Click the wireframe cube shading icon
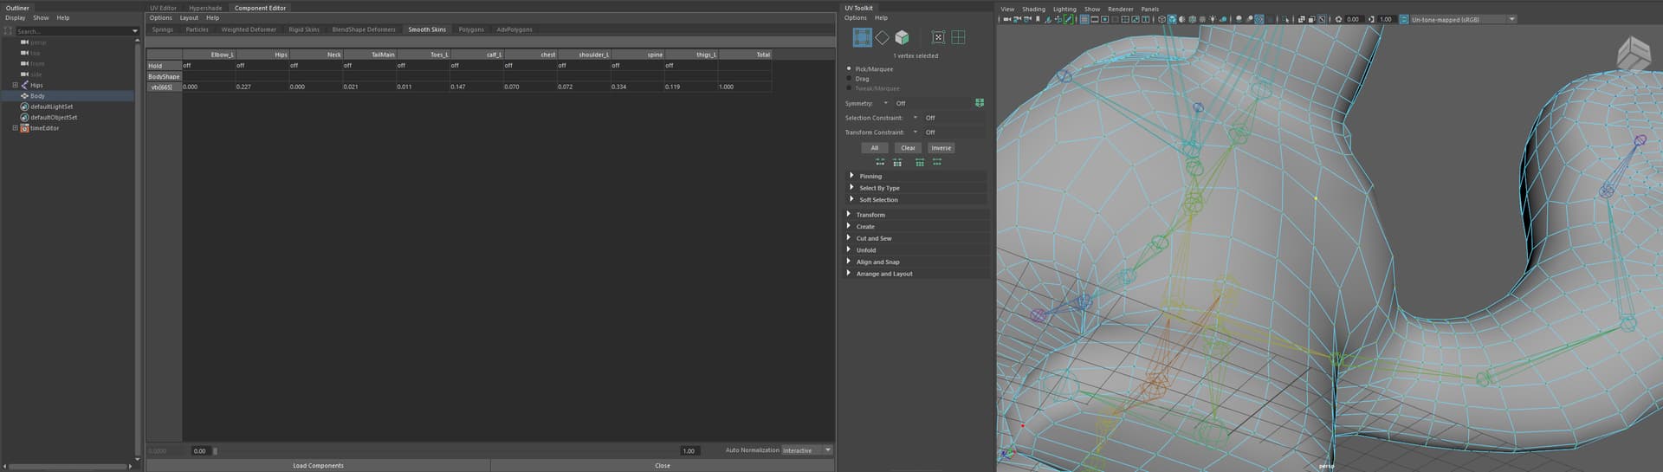1663x472 pixels. [1162, 19]
